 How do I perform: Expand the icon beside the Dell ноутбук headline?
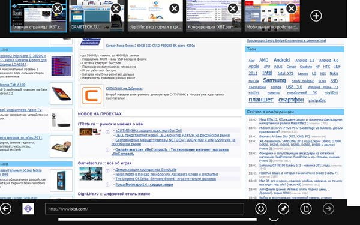[107, 131]
